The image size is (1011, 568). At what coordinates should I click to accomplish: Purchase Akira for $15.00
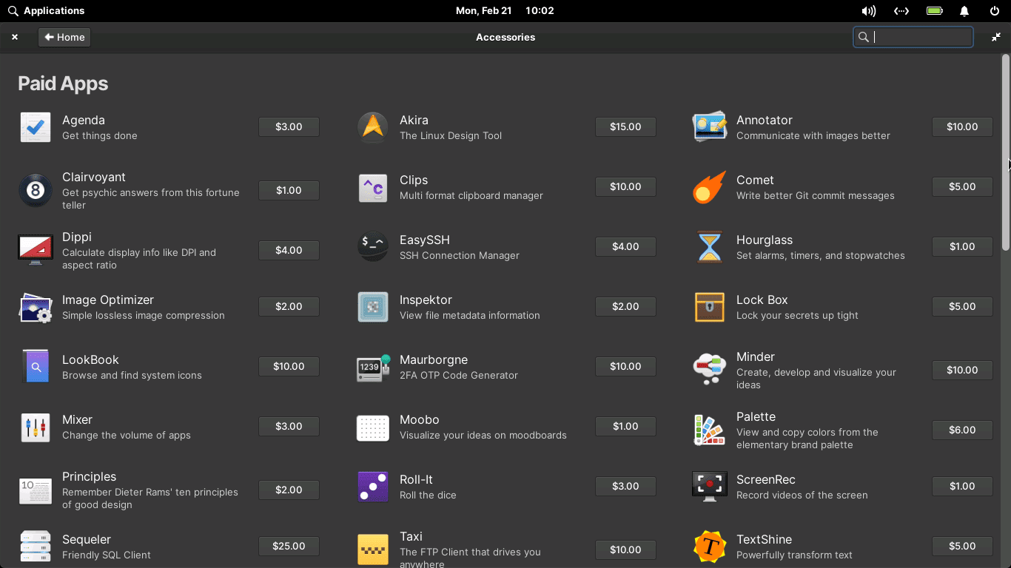click(x=625, y=126)
